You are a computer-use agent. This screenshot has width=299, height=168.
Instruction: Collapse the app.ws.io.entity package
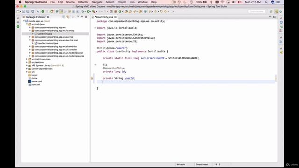pyautogui.click(x=30, y=30)
